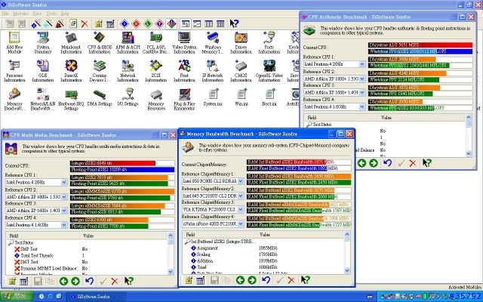Image resolution: width=483 pixels, height=302 pixels.
Task: Open the DMA Settings module
Action: pyautogui.click(x=99, y=98)
